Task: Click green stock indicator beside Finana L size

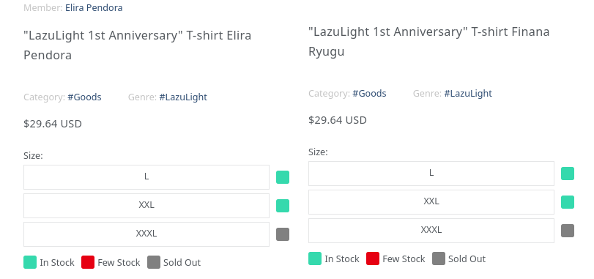Action: pyautogui.click(x=568, y=174)
